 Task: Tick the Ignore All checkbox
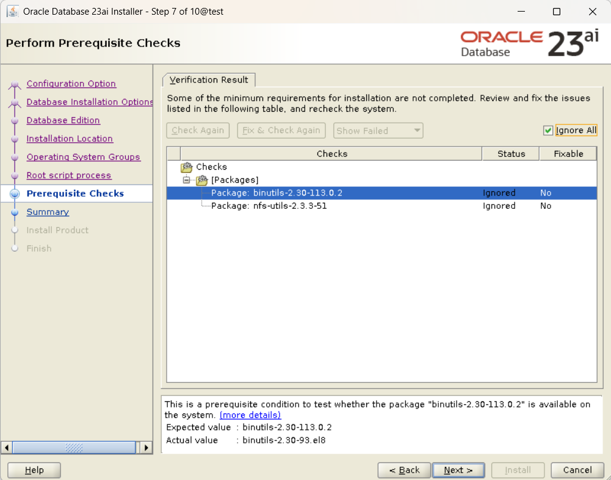tap(548, 130)
